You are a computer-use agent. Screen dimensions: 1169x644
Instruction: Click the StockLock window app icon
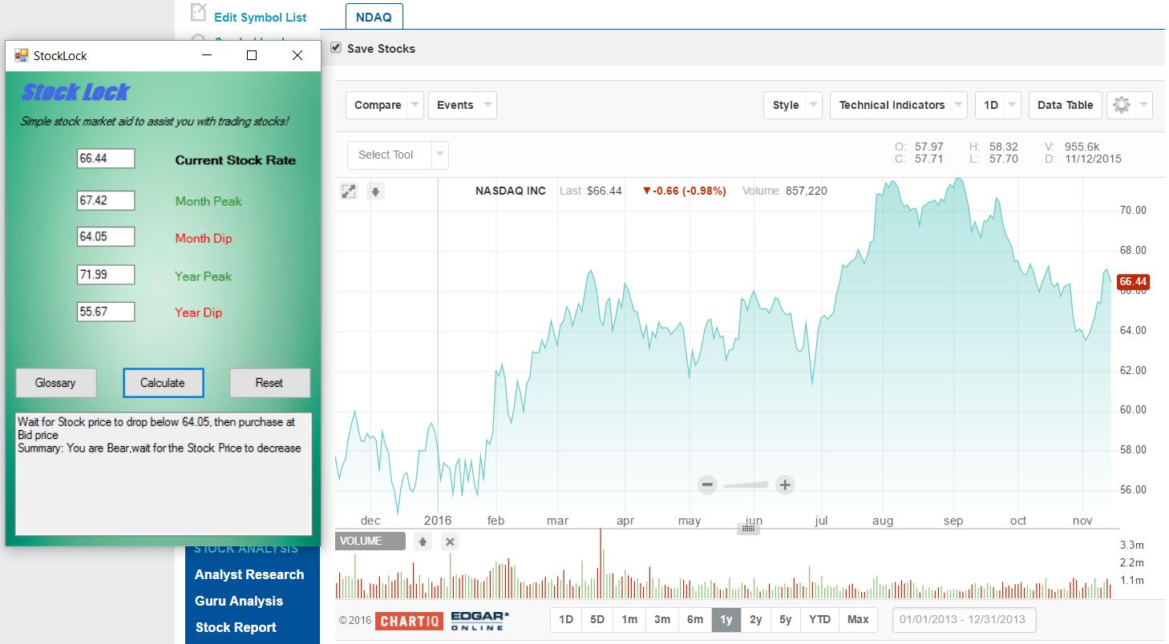coord(21,55)
